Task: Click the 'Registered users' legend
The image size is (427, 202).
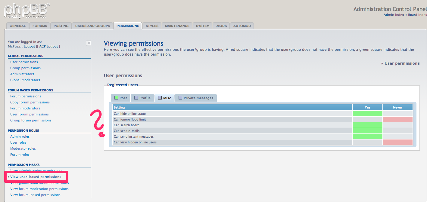Action: pyautogui.click(x=123, y=85)
